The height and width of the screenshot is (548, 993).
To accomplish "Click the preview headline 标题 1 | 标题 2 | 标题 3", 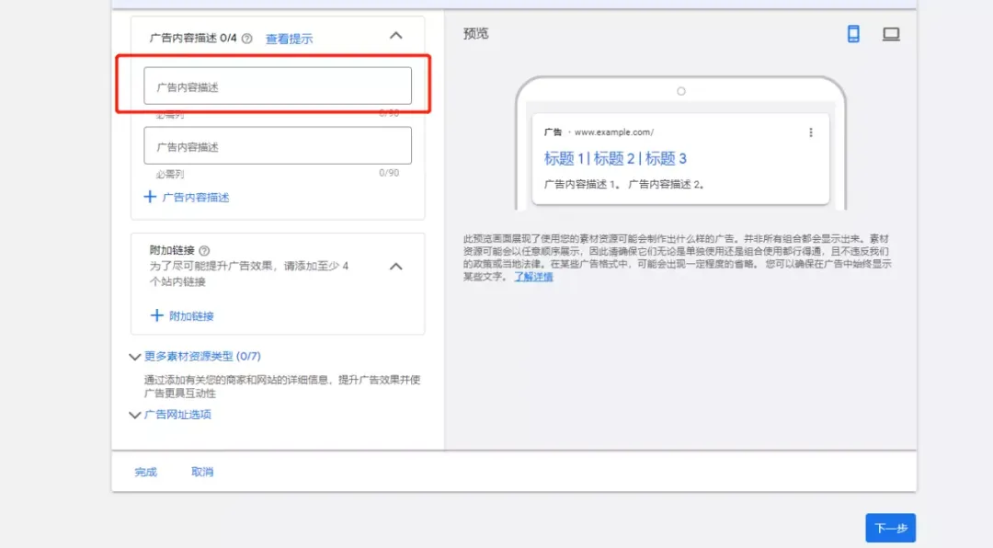I will pos(615,158).
